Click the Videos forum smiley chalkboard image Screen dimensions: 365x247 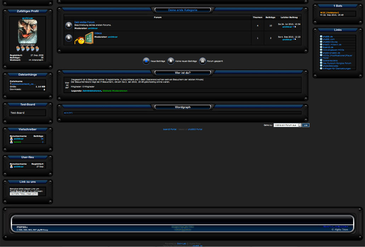pyautogui.click(x=84, y=38)
